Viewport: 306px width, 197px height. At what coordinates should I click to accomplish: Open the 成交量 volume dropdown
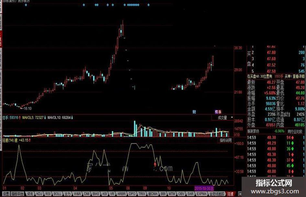[x=223, y=118]
